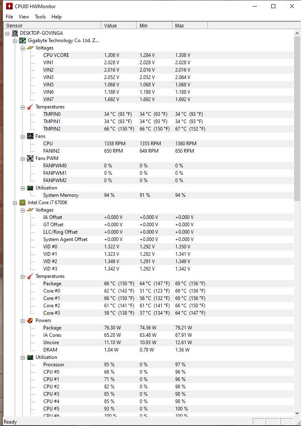Click the Fans PWM icon

[x=30, y=158]
